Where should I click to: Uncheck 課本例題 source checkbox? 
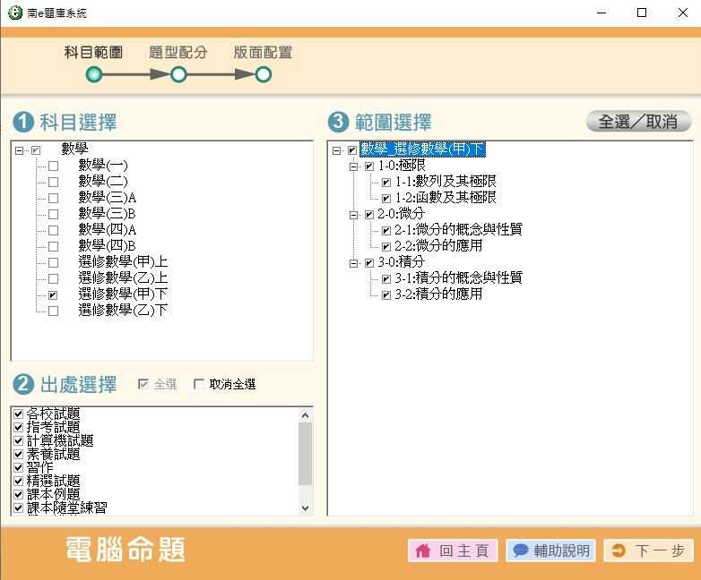tap(18, 494)
